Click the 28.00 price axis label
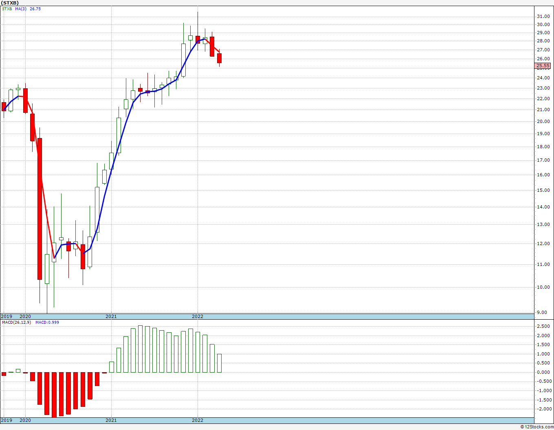Image resolution: width=554 pixels, height=430 pixels. pos(543,41)
